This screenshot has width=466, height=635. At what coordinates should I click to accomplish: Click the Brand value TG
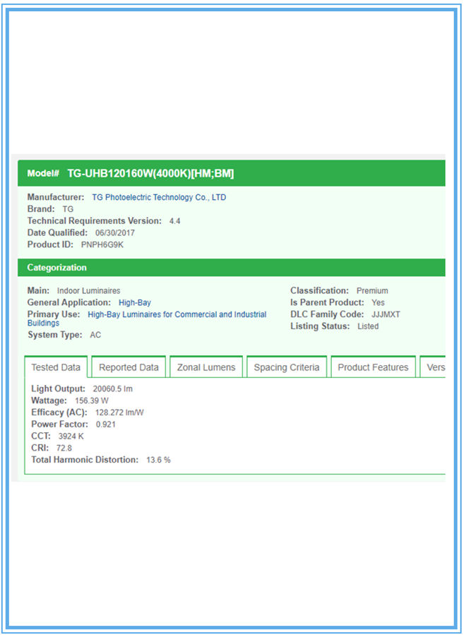coord(68,209)
